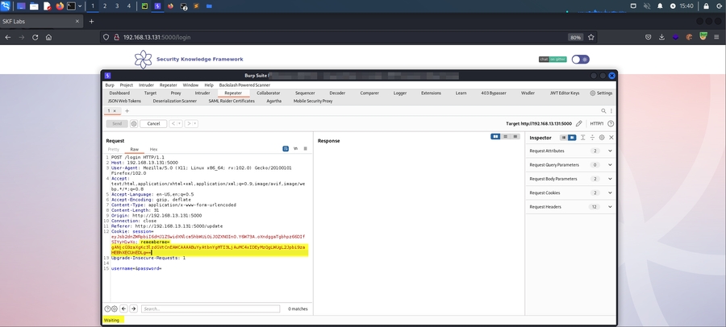Screen dimensions: 726x327
Task: Switch to the Hex request view
Action: pos(153,149)
